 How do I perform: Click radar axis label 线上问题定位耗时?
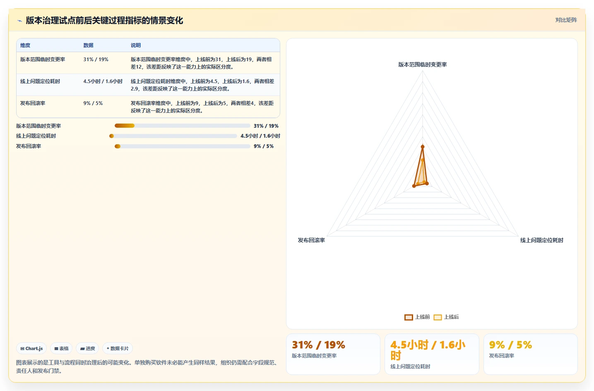click(541, 240)
